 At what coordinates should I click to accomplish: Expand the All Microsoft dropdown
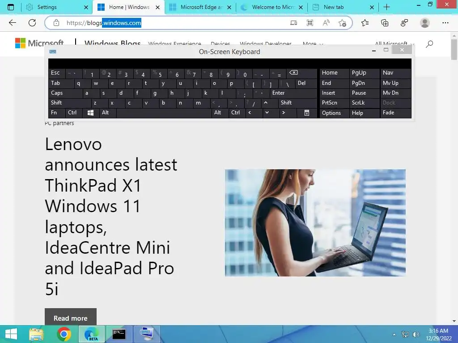394,44
